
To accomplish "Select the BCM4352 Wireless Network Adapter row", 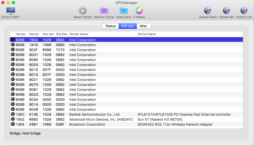I will [175, 125].
